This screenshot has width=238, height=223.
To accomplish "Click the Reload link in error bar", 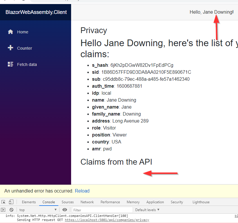I will tap(82, 191).
